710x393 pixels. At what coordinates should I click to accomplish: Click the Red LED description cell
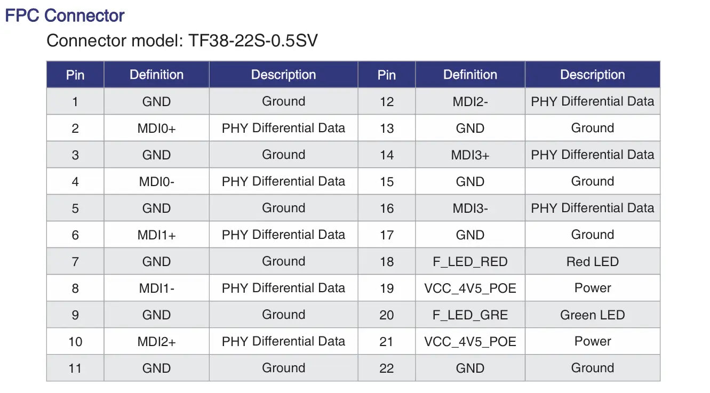592,262
